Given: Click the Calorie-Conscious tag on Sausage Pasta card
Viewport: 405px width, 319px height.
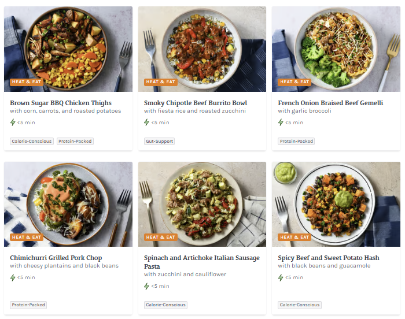Looking at the screenshot, I should tap(165, 305).
